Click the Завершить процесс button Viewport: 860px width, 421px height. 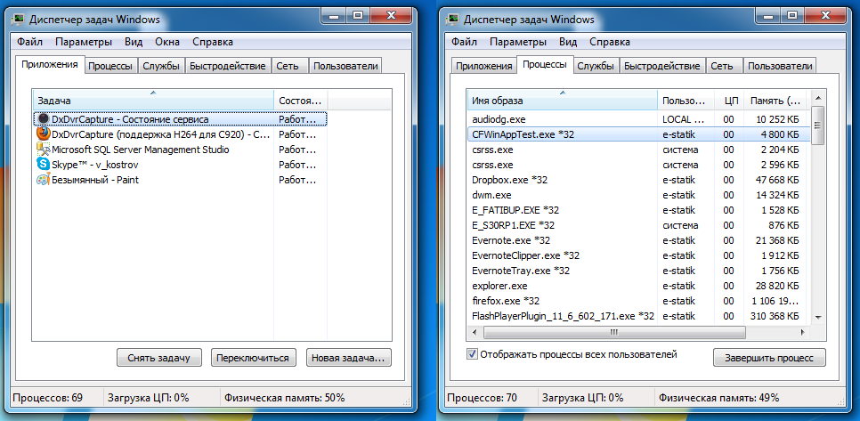click(769, 358)
